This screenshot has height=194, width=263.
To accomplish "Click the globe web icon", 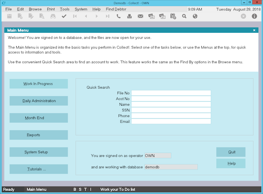I will point(195,17).
